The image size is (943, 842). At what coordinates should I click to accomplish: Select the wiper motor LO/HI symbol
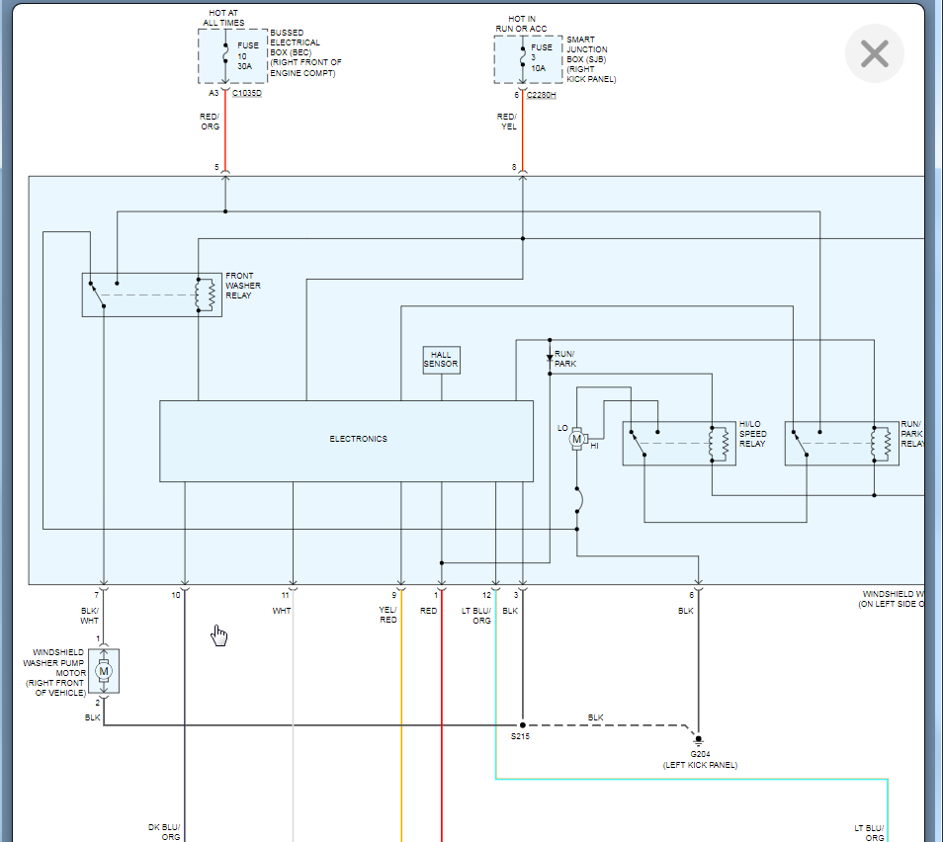[x=576, y=439]
